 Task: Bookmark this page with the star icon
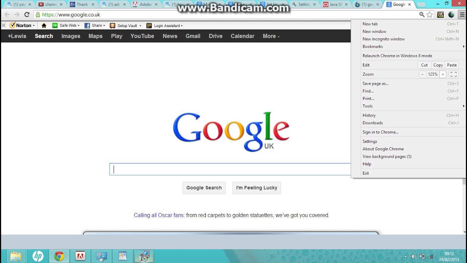coord(430,15)
